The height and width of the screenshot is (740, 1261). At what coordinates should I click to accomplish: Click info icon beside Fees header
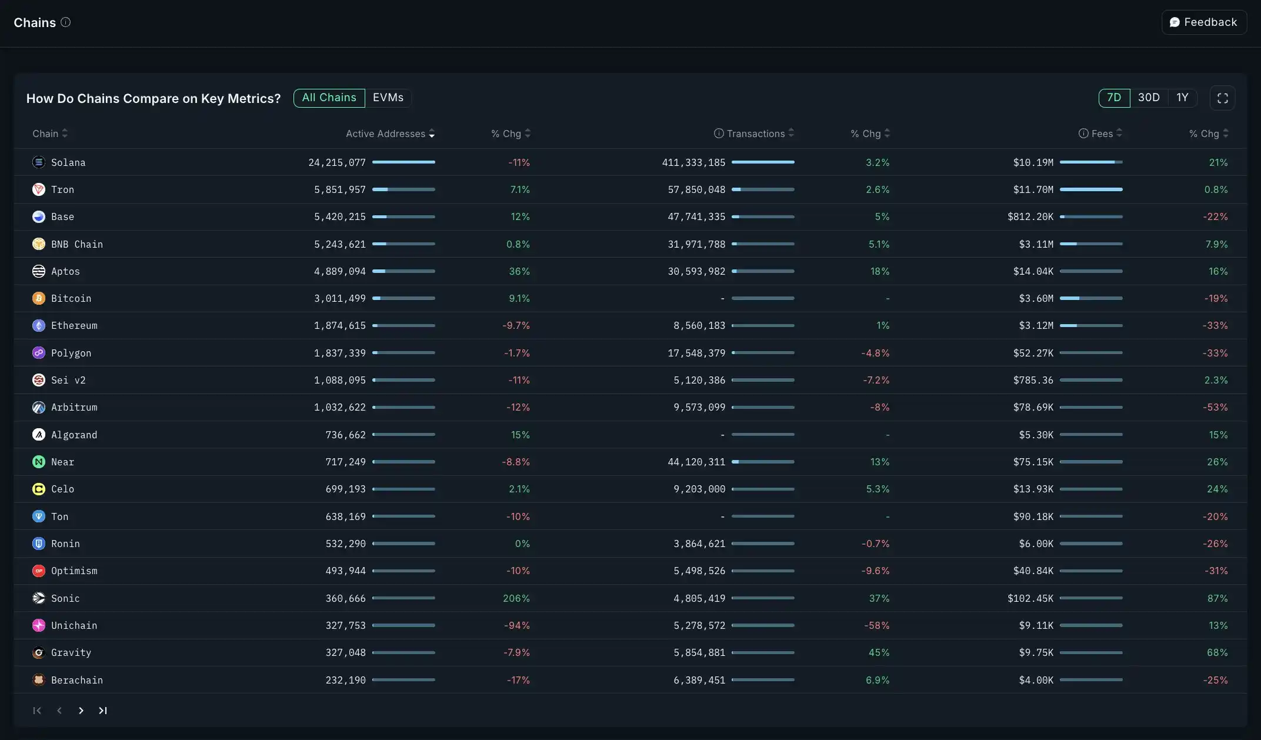pos(1083,134)
